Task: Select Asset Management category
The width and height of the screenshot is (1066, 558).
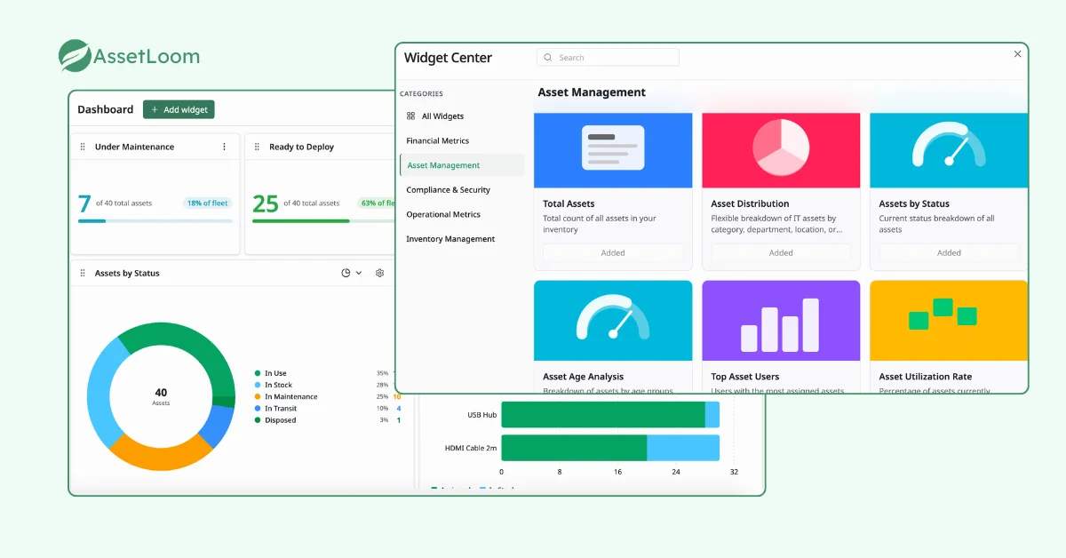Action: coord(462,165)
